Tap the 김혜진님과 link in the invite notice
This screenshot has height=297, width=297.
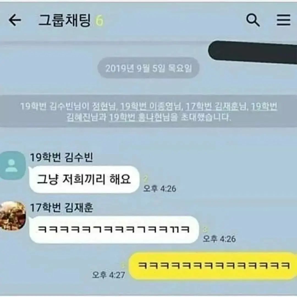coord(86,117)
